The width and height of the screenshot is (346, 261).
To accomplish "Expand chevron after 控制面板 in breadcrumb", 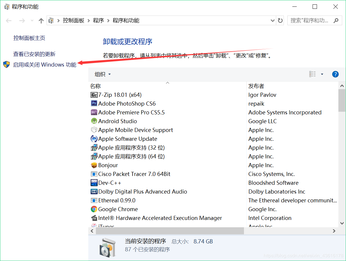I will click(89, 21).
